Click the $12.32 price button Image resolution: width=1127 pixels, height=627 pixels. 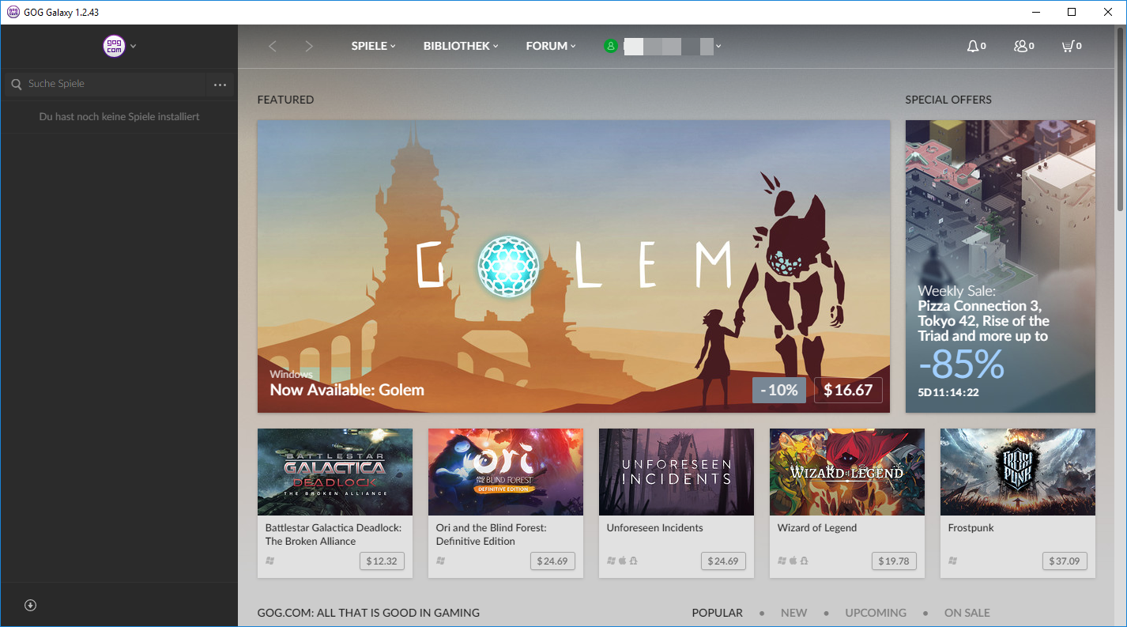pos(382,561)
